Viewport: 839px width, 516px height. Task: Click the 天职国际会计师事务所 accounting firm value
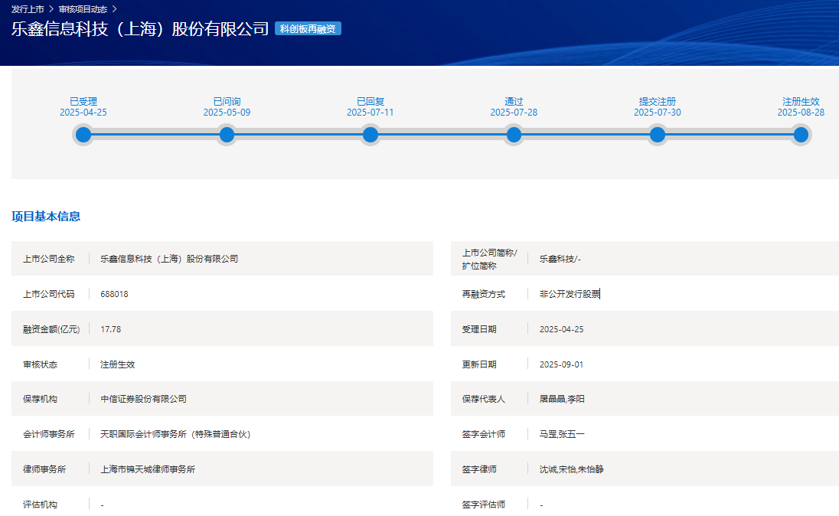coord(175,434)
